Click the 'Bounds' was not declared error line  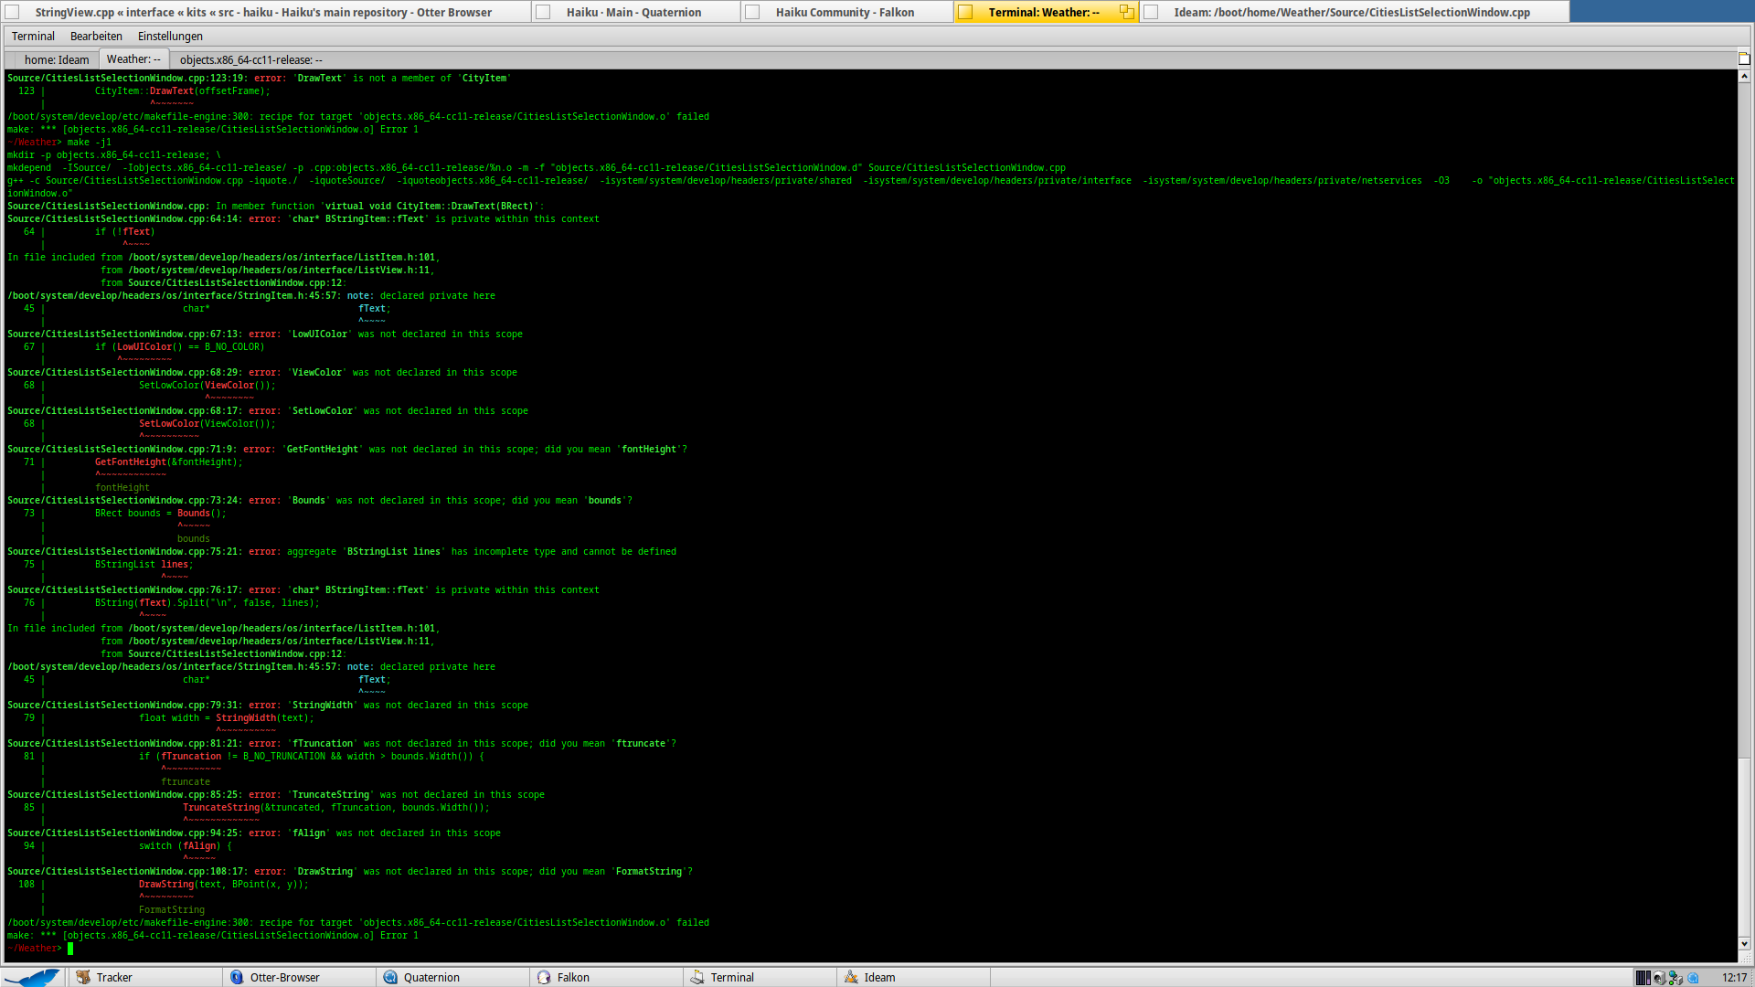320,500
